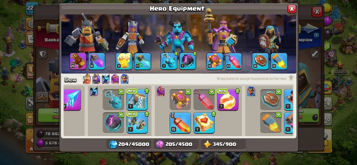Select Royal Champion's level 16 shield slot

coord(260,61)
